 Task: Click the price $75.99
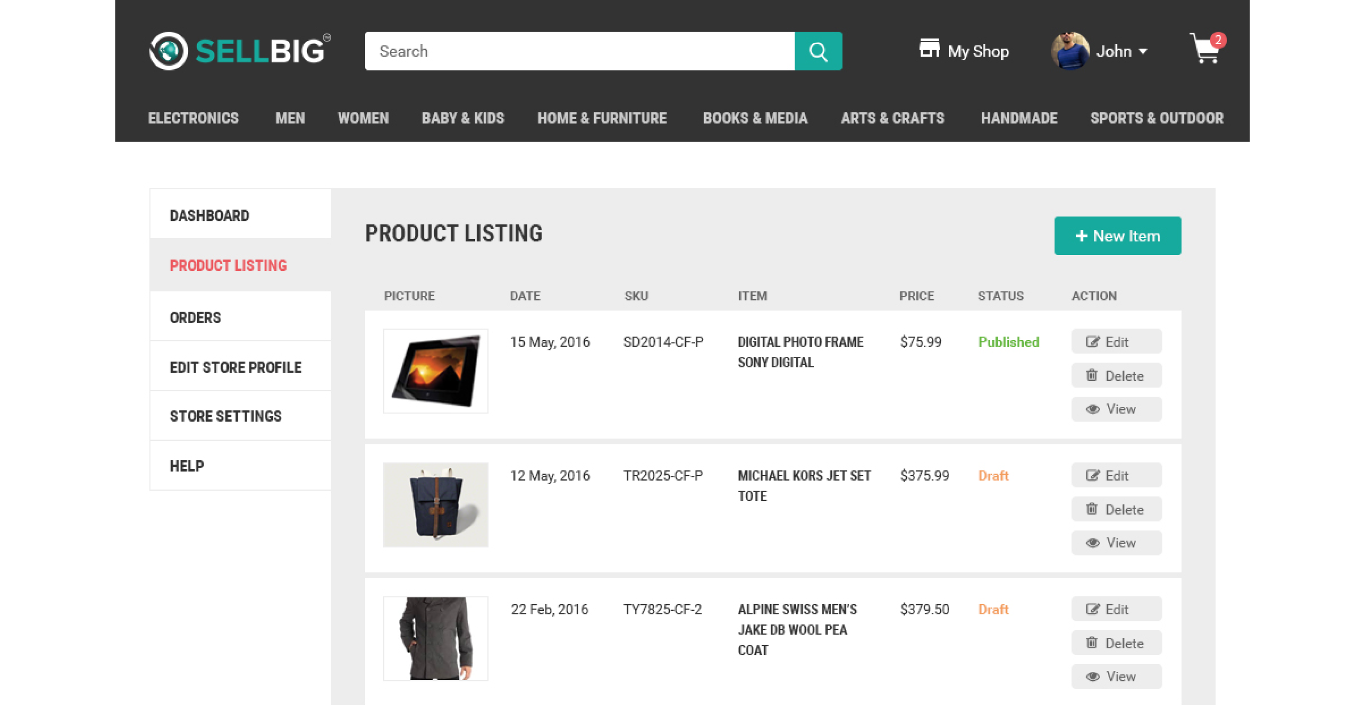pos(920,342)
